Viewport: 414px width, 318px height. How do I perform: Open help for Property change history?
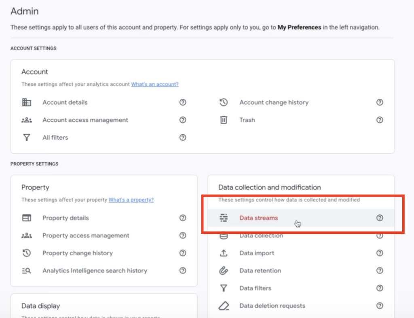click(x=183, y=253)
